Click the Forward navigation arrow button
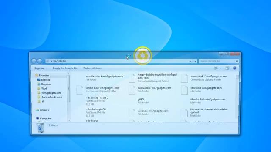271x152 pixels. [x=40, y=61]
